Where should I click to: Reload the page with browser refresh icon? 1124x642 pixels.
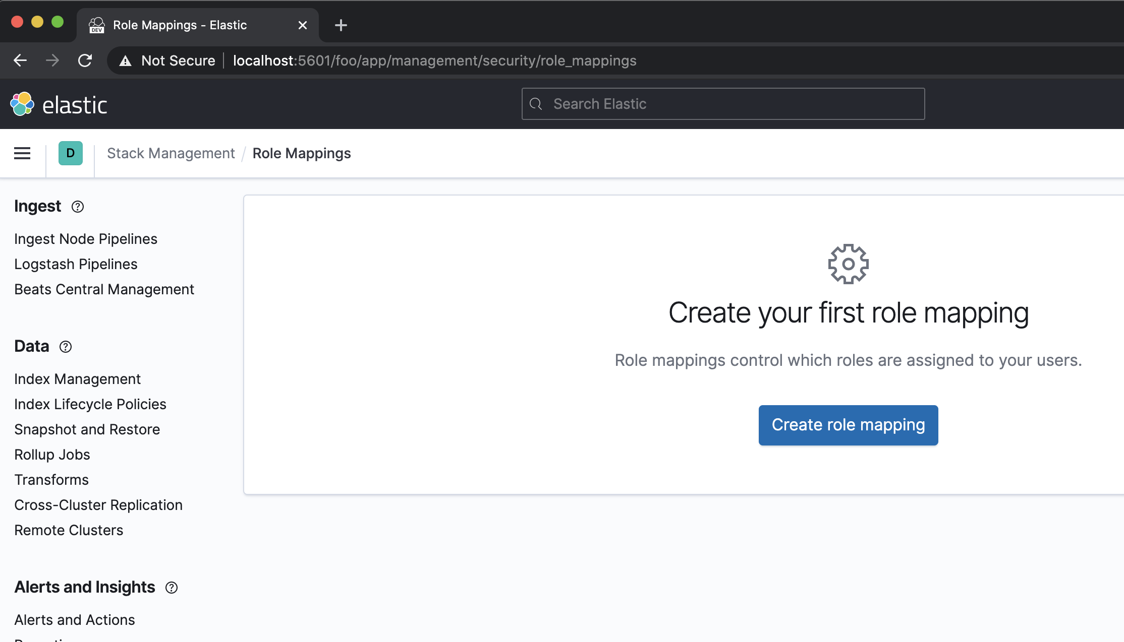[85, 60]
